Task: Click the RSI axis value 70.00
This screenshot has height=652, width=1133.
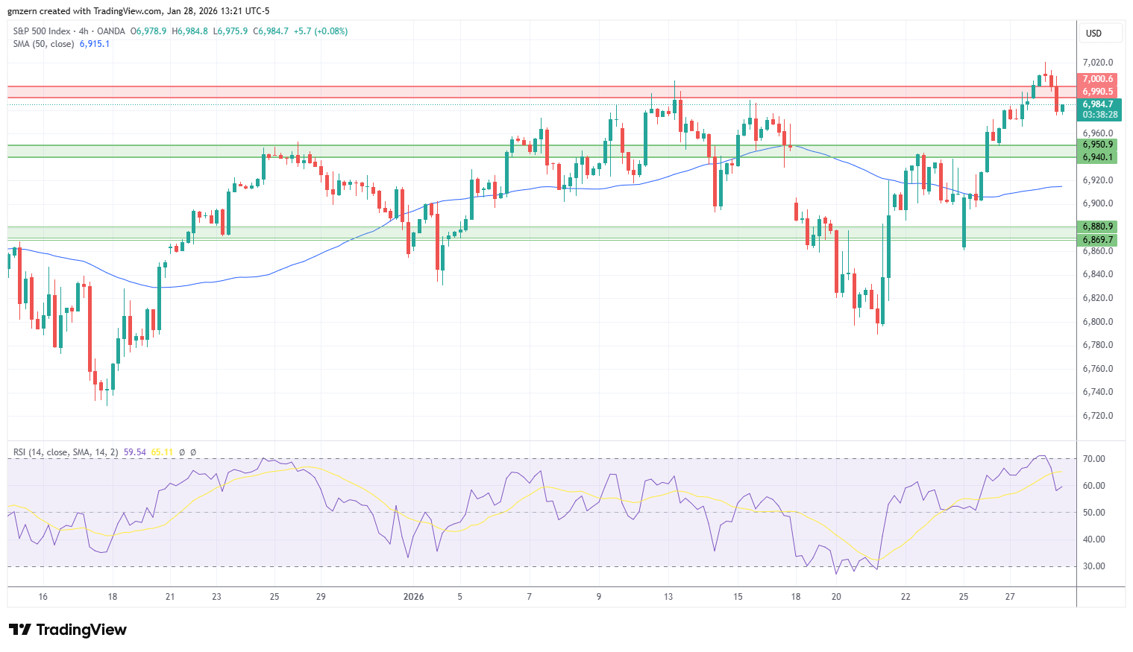Action: [x=1093, y=459]
